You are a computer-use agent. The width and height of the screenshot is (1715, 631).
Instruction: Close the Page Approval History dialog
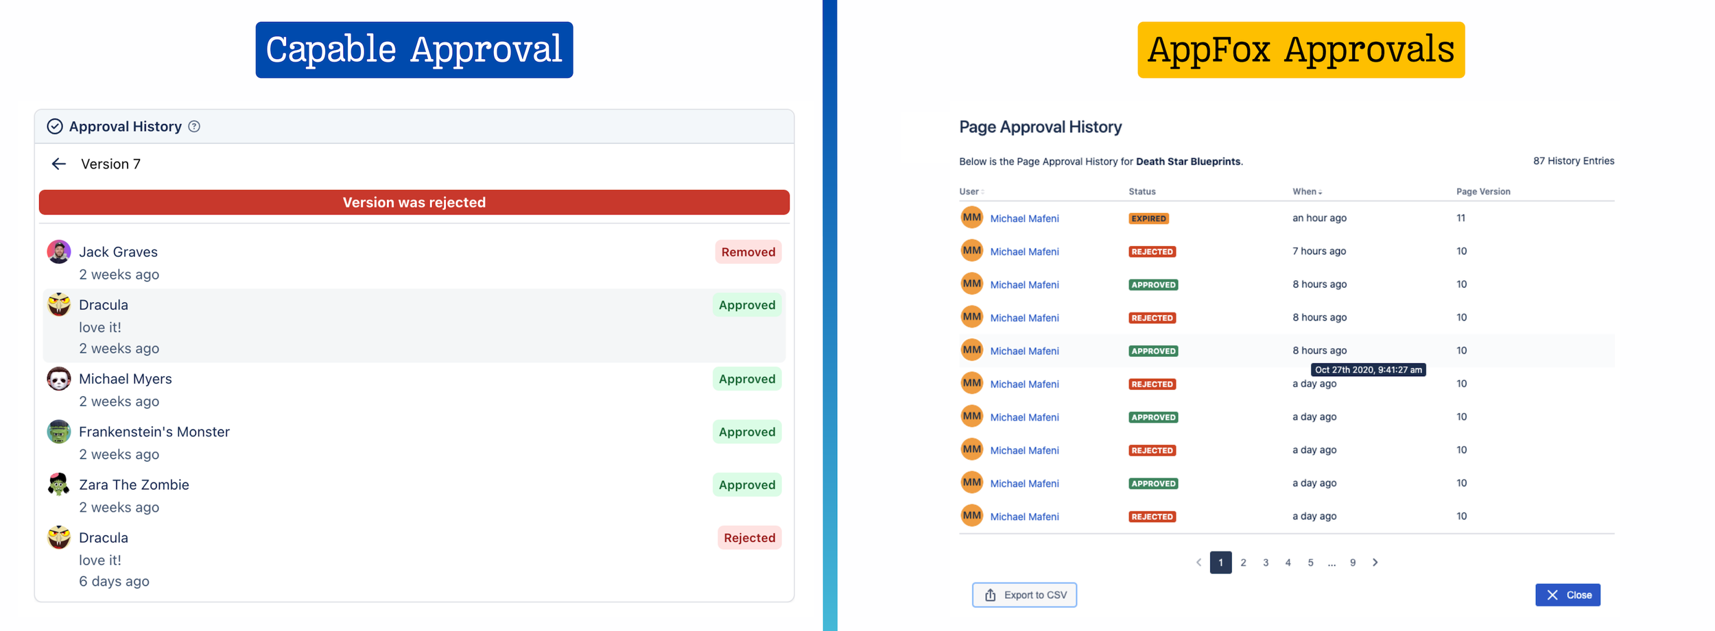1568,595
